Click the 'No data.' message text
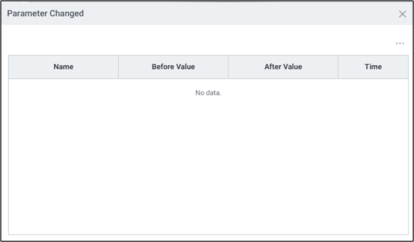The width and height of the screenshot is (414, 242). pos(208,93)
